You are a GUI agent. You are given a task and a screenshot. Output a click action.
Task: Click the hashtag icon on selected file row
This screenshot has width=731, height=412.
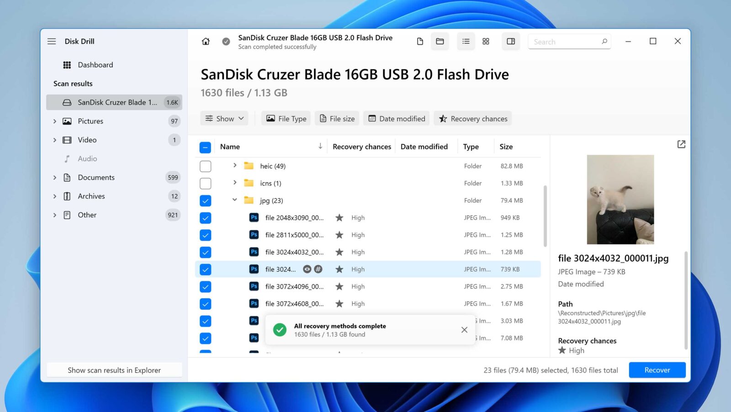(318, 269)
